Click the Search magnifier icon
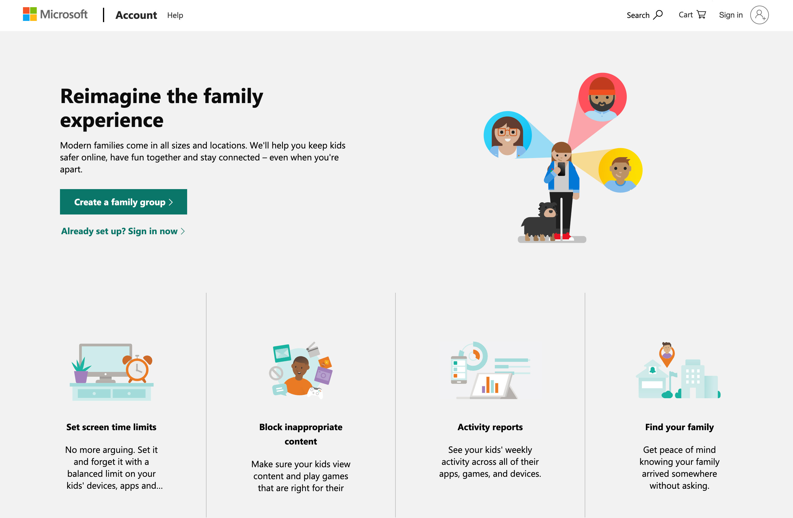The image size is (793, 518). [658, 15]
